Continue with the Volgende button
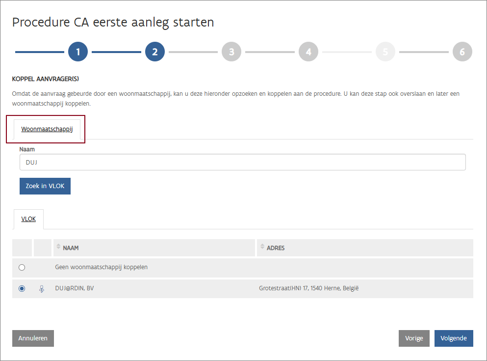Viewport: 487px width, 361px height. coord(454,338)
